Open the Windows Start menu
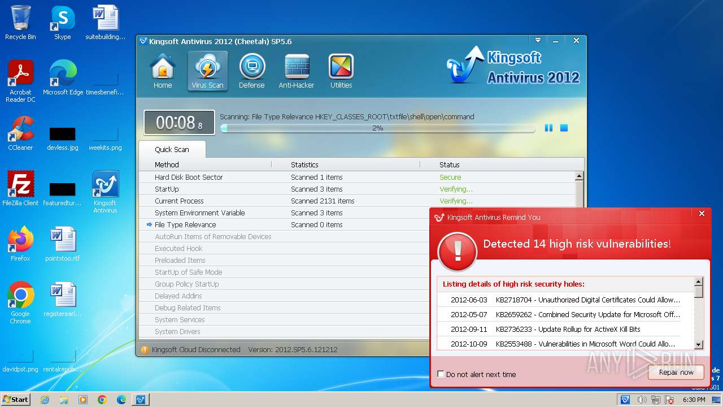Image resolution: width=723 pixels, height=407 pixels. tap(15, 399)
